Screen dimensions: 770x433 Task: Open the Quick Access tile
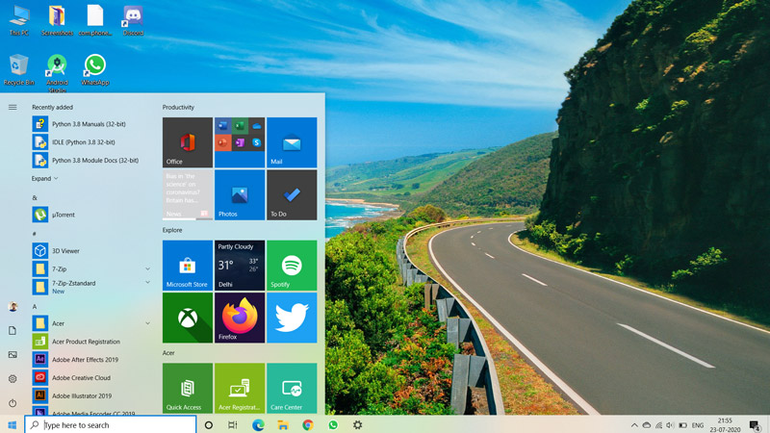[x=188, y=388]
